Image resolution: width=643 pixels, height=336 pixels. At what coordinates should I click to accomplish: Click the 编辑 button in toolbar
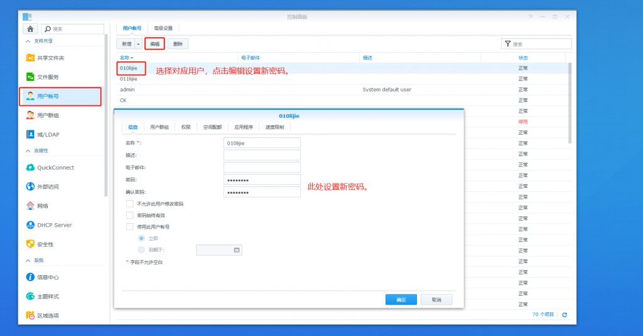[154, 44]
